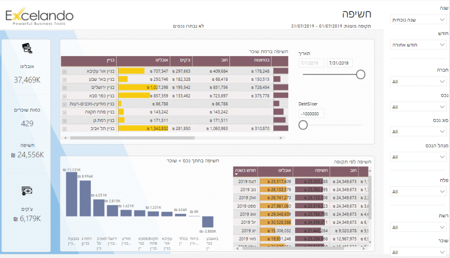The height and width of the screenshot is (258, 450).
Task: Expand the בניין תל אביב row
Action: point(65,129)
